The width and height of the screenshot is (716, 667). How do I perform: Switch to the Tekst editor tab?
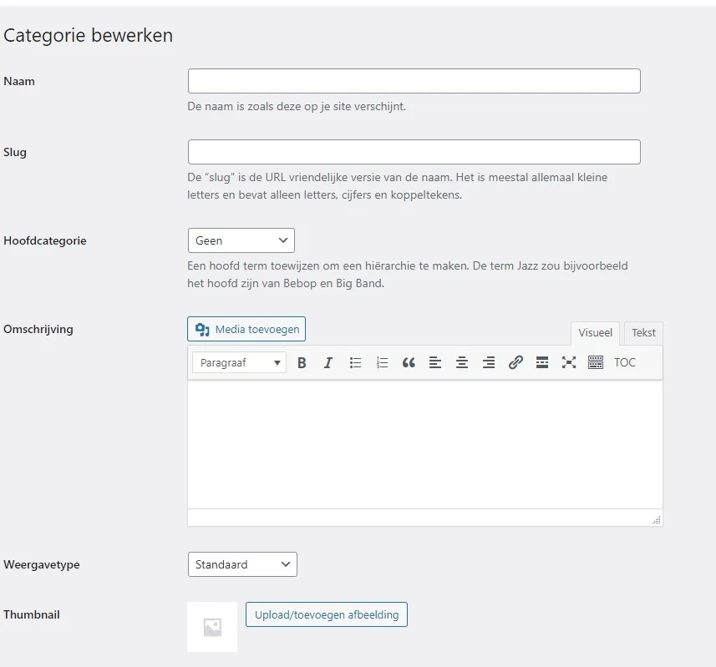tap(643, 333)
